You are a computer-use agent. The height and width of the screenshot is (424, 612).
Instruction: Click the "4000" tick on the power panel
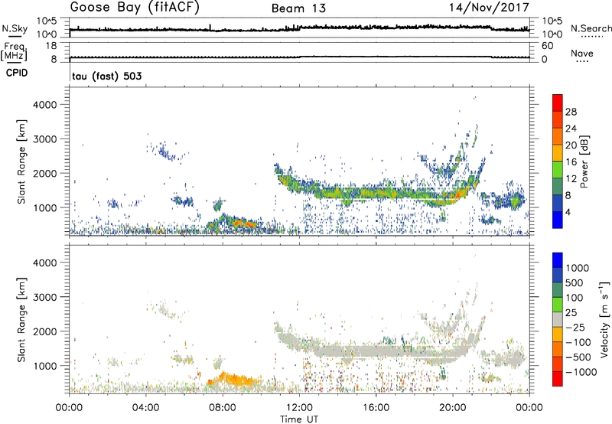pyautogui.click(x=45, y=105)
